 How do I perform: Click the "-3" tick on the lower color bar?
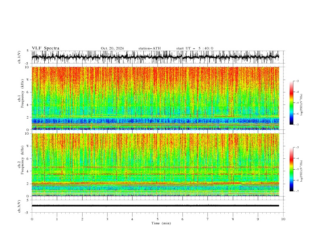[x=297, y=148]
